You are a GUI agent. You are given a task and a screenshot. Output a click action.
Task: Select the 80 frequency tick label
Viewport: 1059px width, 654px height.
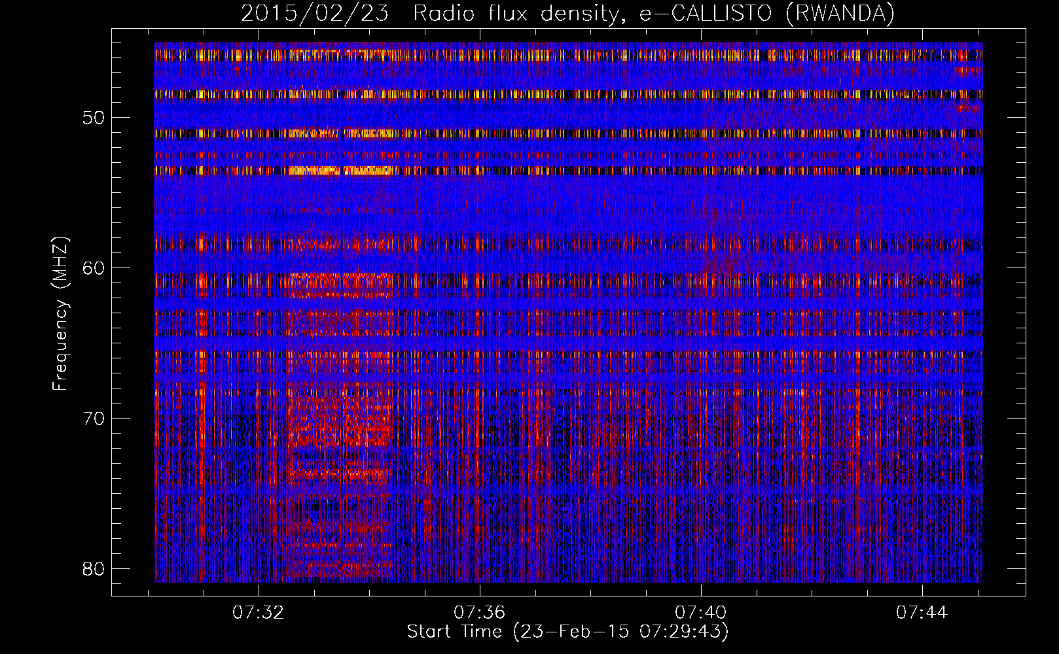94,569
